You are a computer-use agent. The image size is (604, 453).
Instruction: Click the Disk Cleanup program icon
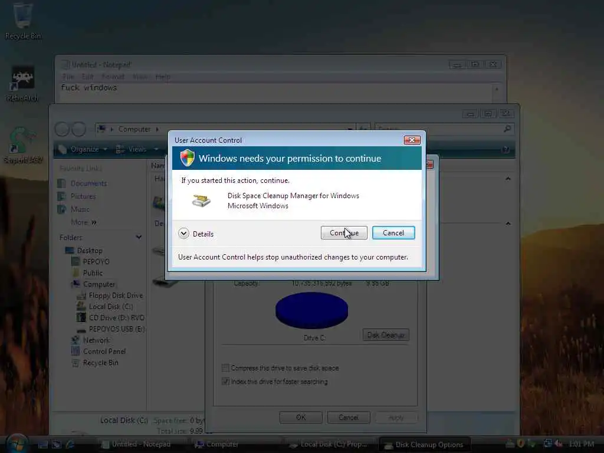(x=201, y=201)
